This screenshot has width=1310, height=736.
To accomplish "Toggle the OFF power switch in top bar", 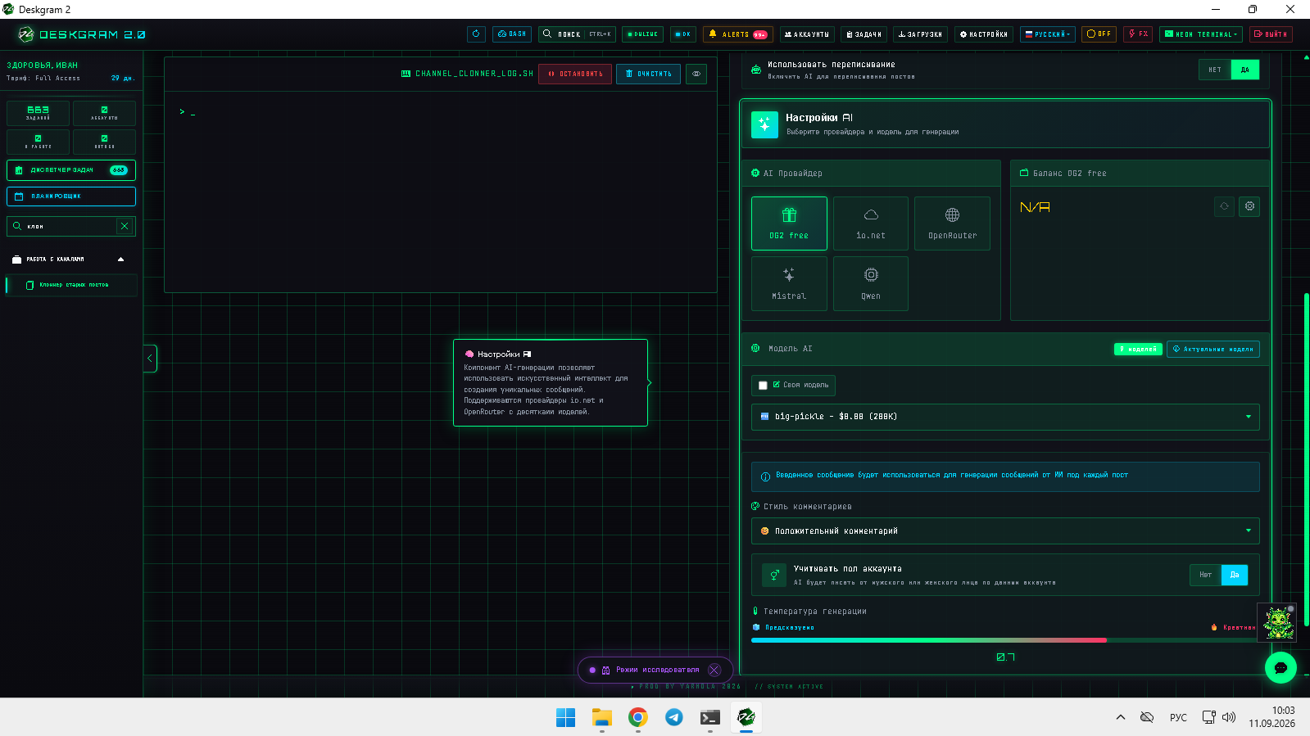I will tap(1099, 34).
